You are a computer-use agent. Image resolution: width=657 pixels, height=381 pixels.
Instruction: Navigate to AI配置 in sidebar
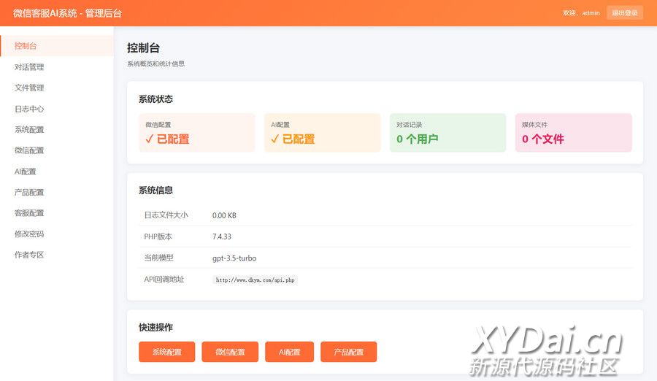point(26,172)
